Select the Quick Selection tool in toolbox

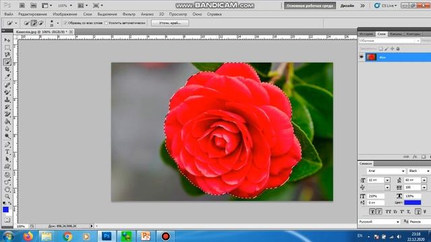[7, 62]
